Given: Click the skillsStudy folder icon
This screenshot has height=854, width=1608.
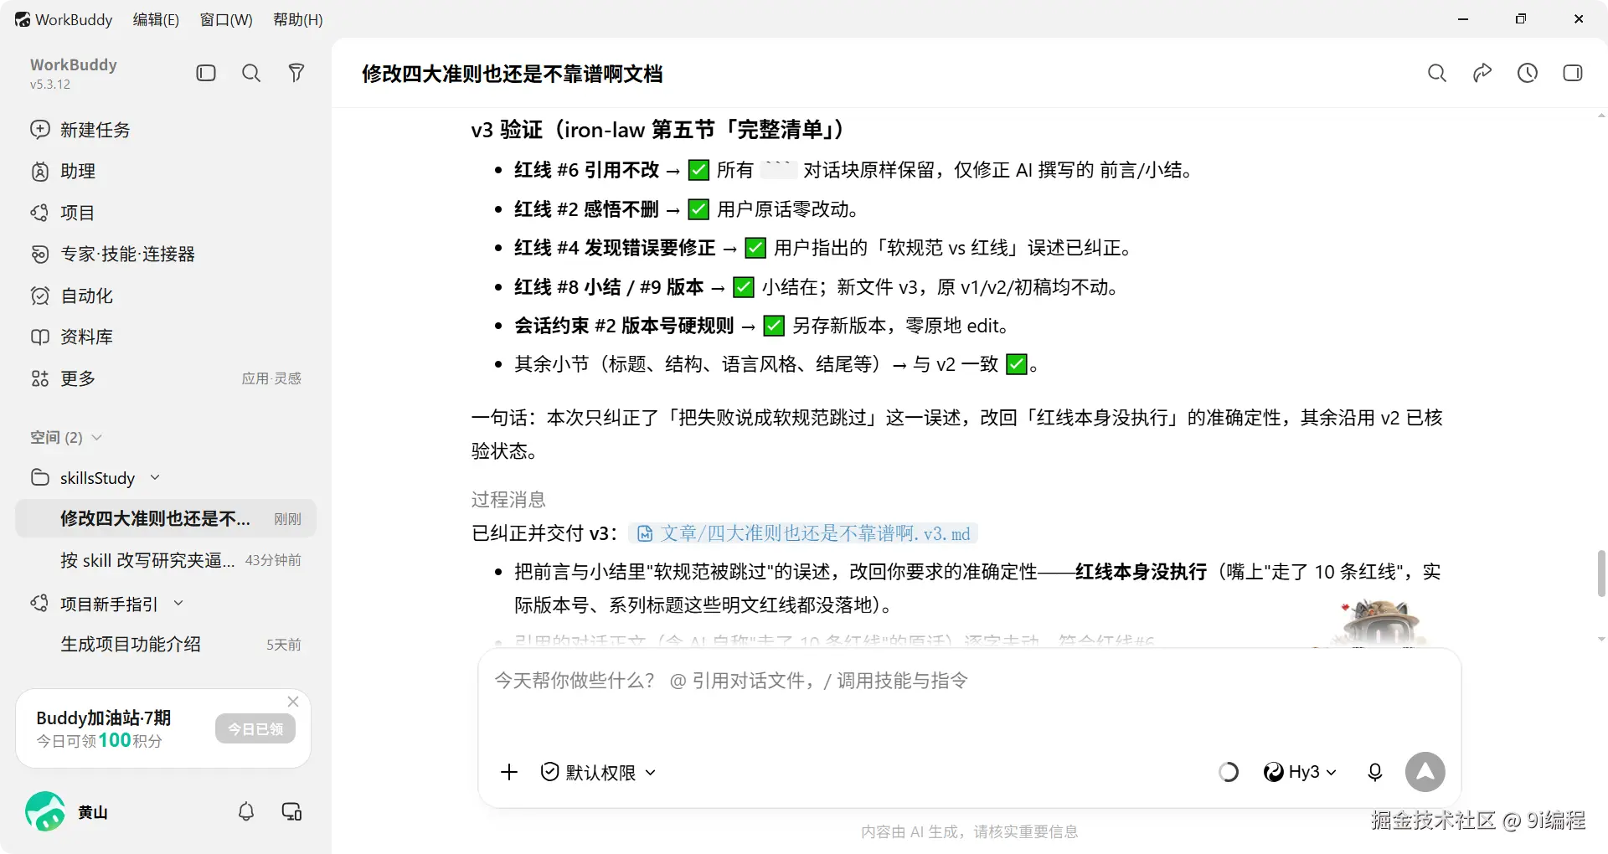Looking at the screenshot, I should pyautogui.click(x=40, y=477).
